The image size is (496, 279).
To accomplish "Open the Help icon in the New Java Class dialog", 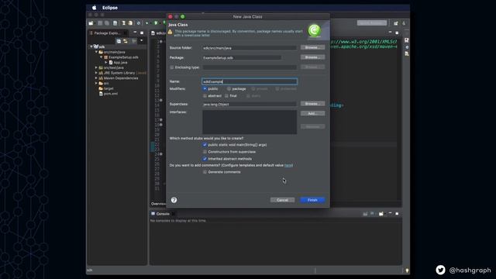I will [174, 200].
